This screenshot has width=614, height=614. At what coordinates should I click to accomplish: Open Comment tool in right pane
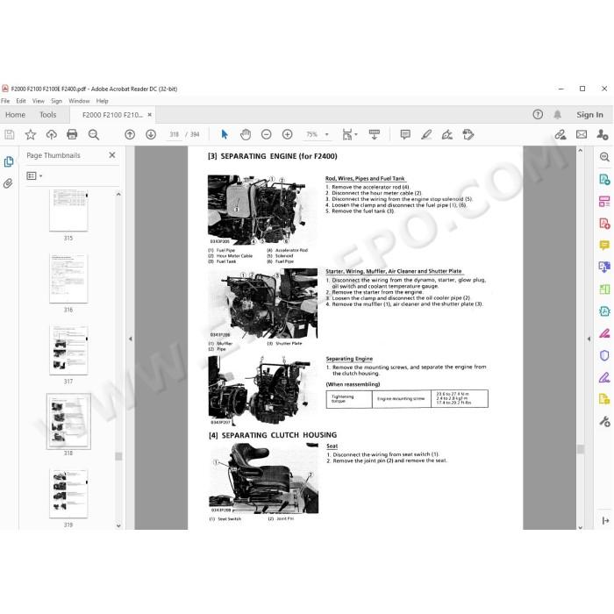604,246
